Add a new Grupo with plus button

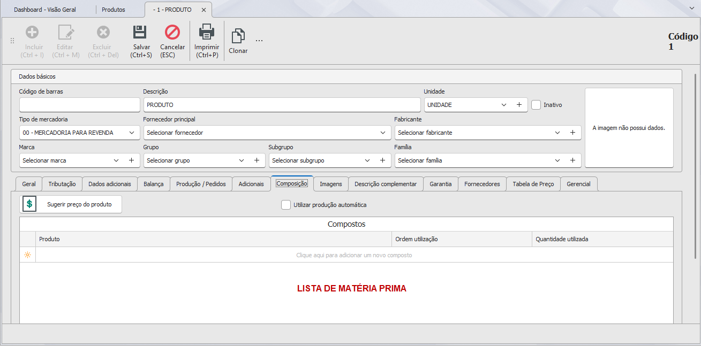coord(257,160)
